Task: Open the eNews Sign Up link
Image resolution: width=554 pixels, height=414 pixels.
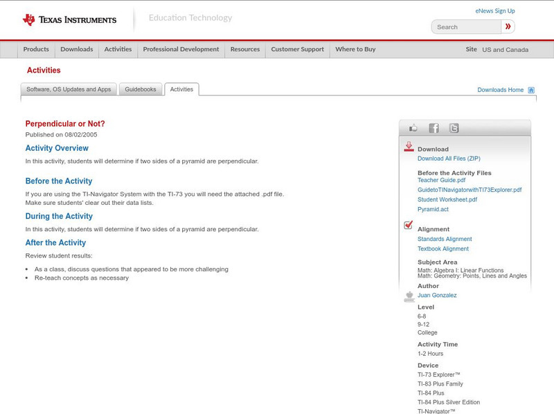Action: [x=494, y=11]
